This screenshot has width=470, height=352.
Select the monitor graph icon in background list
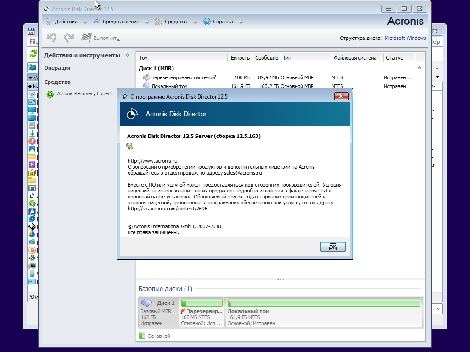tap(32, 266)
